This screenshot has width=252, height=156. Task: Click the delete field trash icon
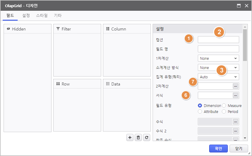point(138,137)
